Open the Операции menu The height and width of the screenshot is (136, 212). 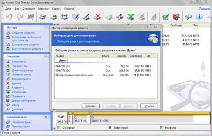pos(29,8)
